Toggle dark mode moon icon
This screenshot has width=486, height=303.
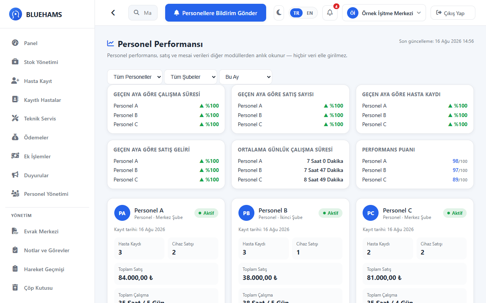tap(279, 13)
